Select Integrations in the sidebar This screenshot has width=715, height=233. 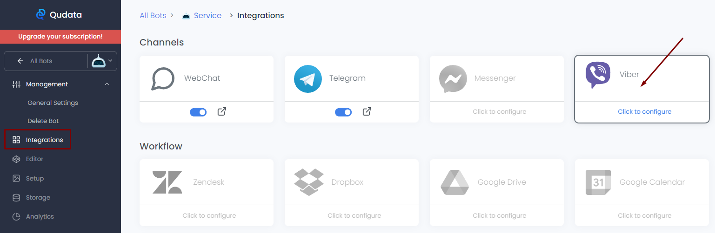[x=44, y=140]
